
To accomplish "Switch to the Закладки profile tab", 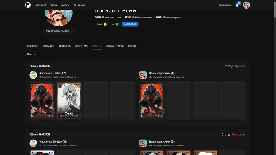I will click(48, 46).
